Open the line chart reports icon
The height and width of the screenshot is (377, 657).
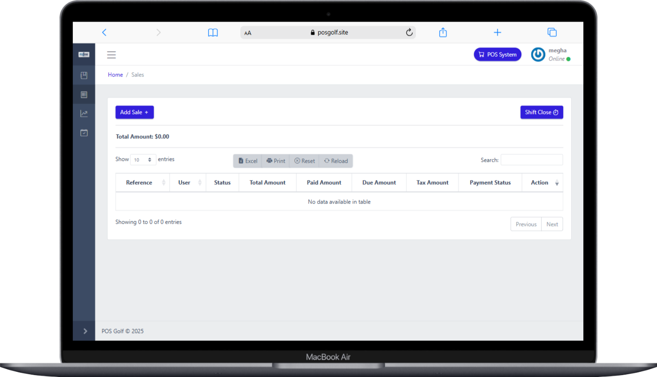84,113
